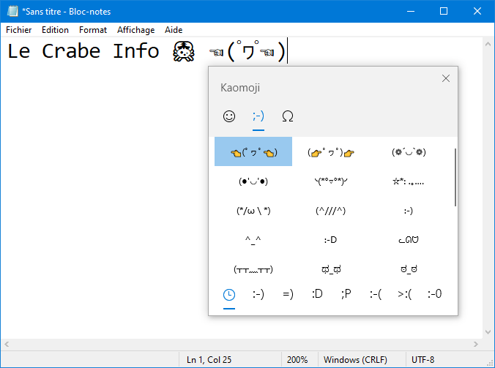Select the >:( kaomoji category
The image size is (495, 368).
click(405, 295)
